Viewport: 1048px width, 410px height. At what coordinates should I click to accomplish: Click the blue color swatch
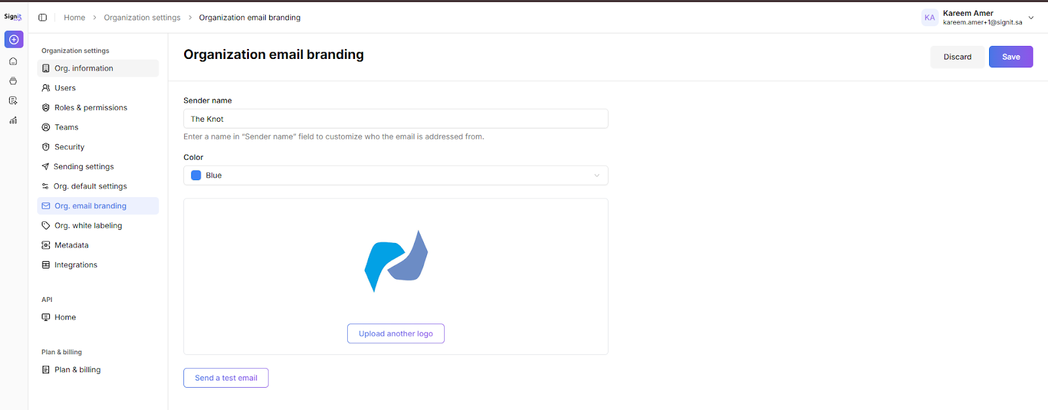[196, 176]
